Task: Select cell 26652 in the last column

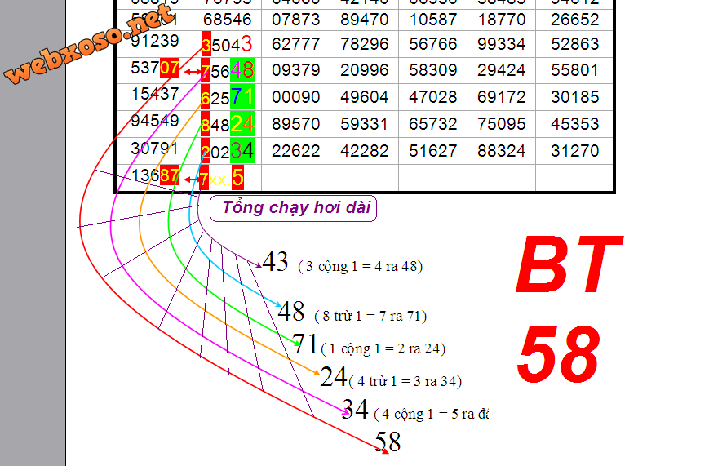Action: 574,20
